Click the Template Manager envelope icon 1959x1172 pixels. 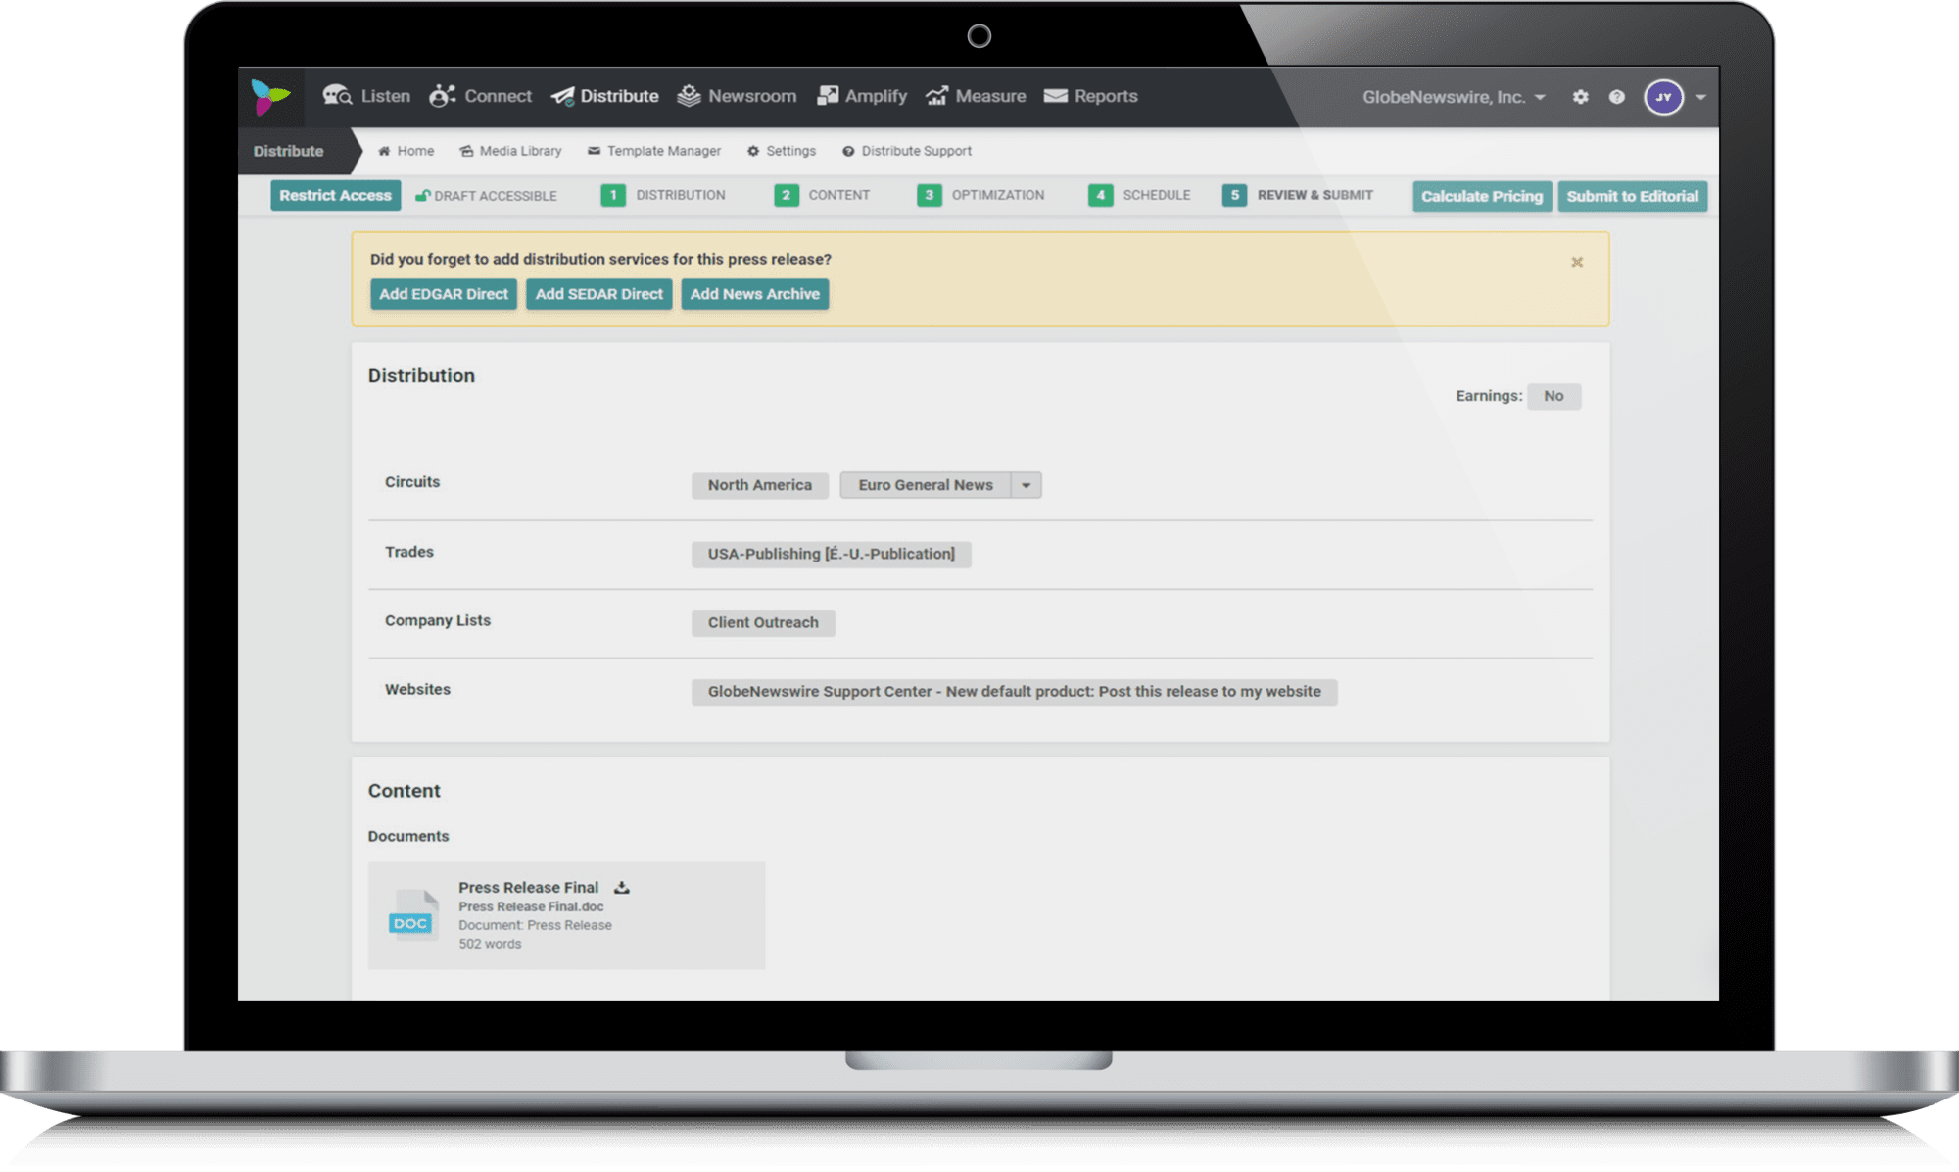click(x=594, y=151)
